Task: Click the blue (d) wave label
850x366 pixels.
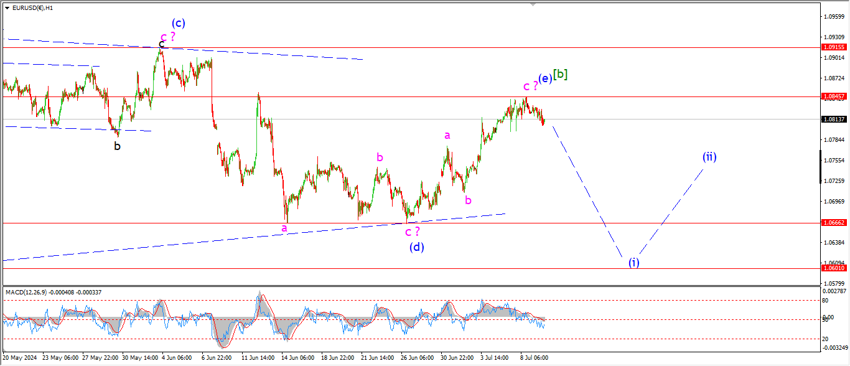Action: click(x=416, y=247)
